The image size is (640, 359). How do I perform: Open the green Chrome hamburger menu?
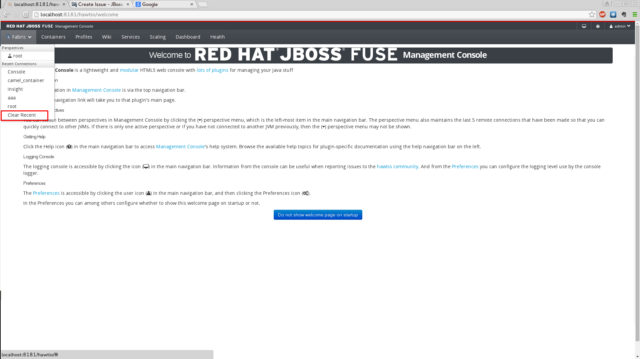point(635,14)
